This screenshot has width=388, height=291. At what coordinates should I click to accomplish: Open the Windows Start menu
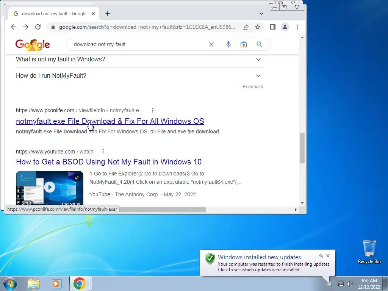tap(10, 283)
